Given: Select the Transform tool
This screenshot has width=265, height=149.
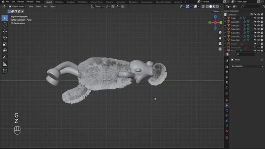Looking at the screenshot, I should click(x=5, y=50).
